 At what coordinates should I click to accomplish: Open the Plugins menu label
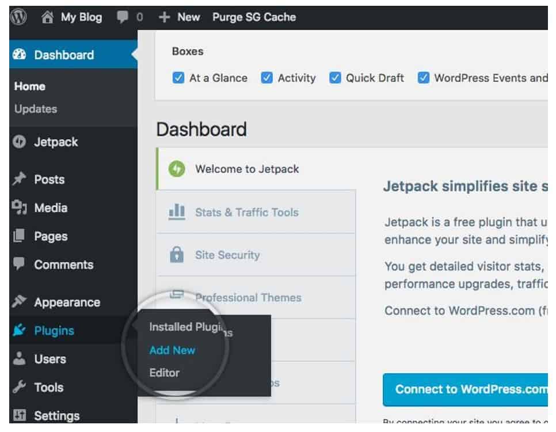pos(54,331)
